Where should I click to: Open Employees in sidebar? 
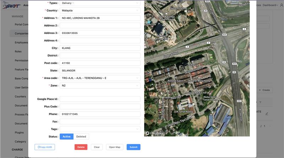click(21, 42)
